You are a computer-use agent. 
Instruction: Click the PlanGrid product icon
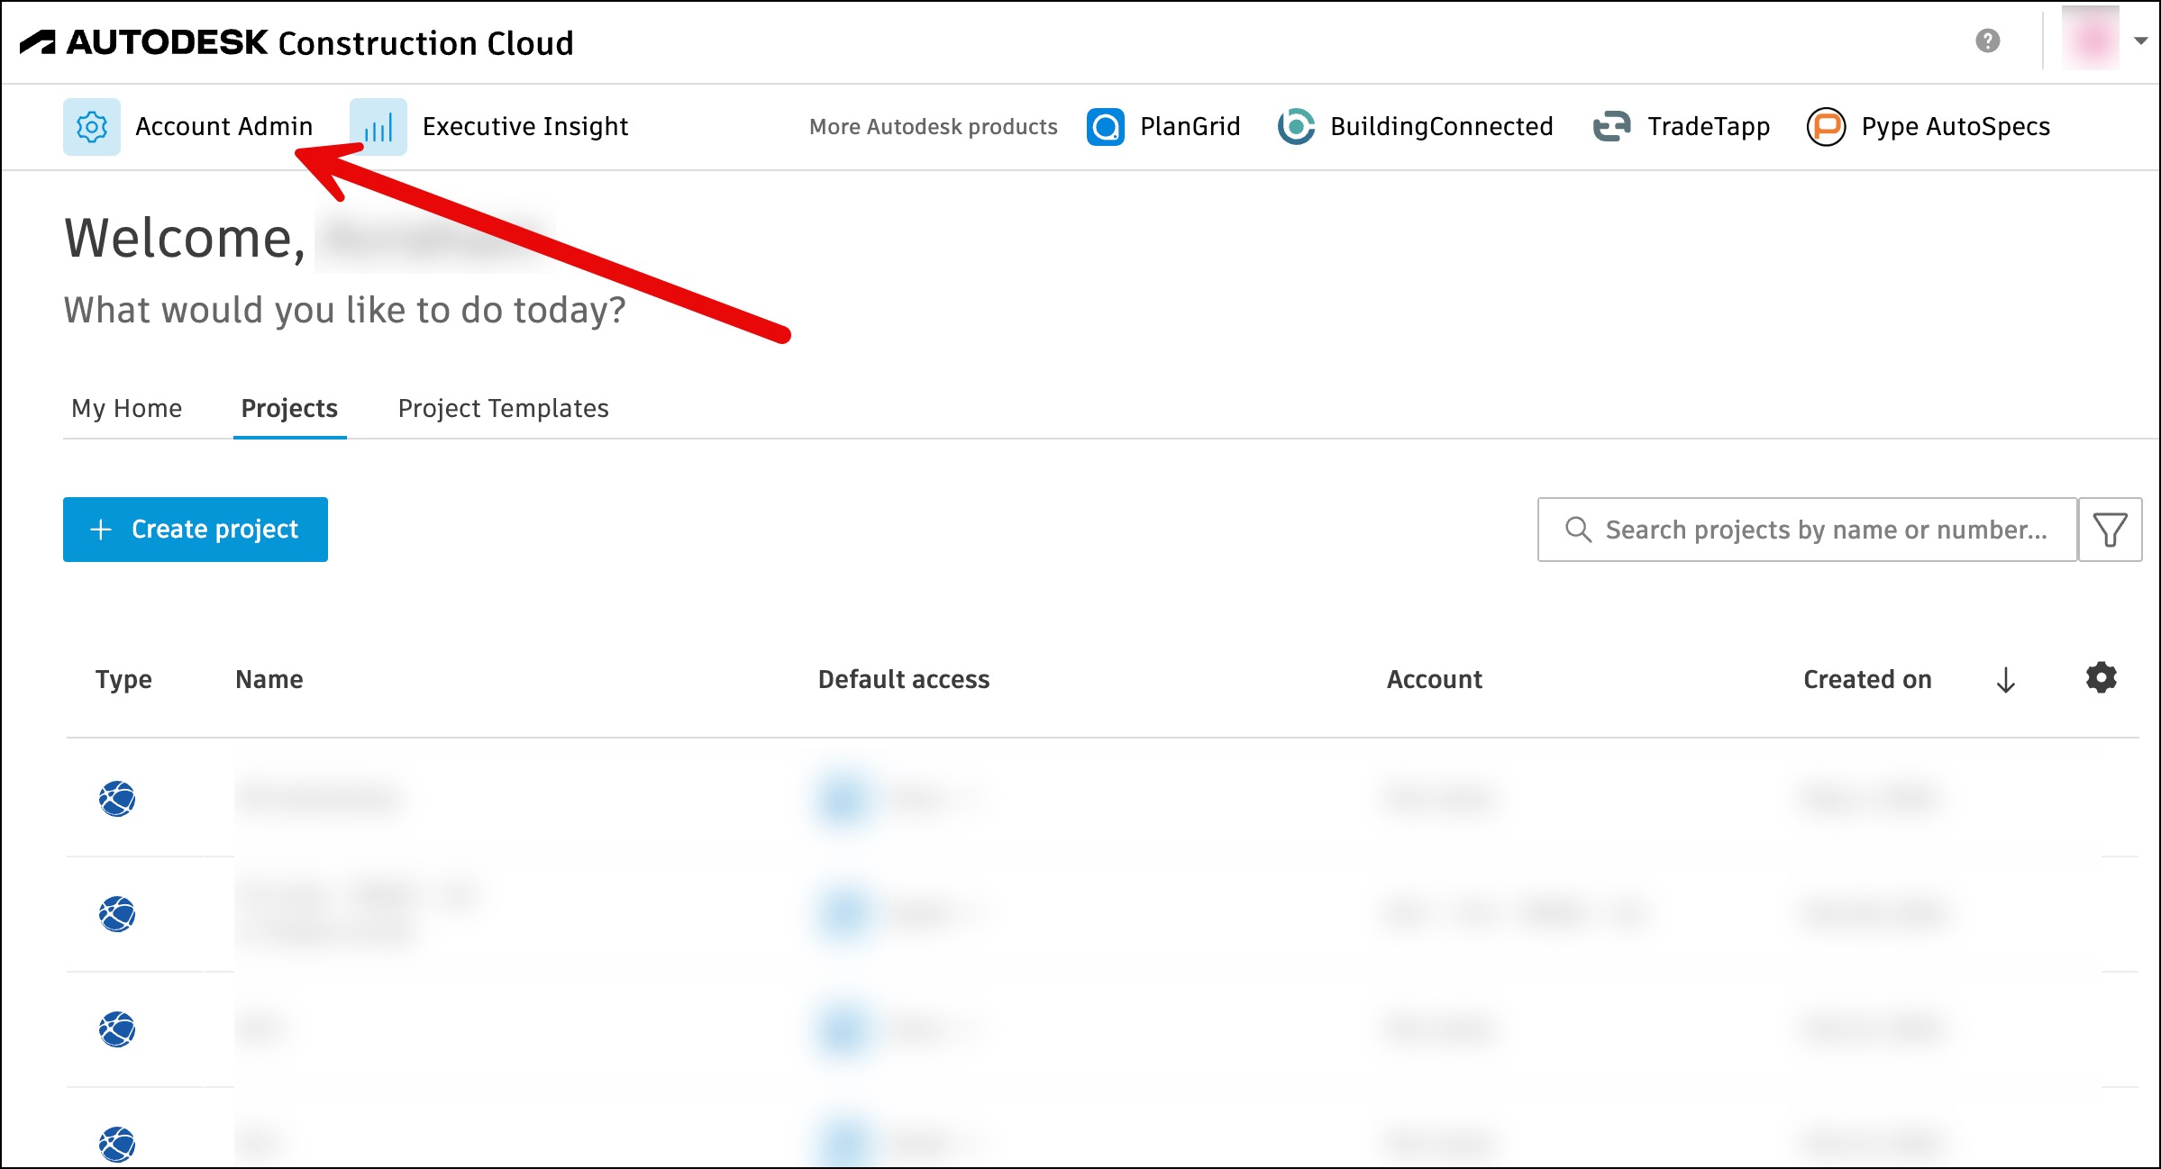[1106, 127]
